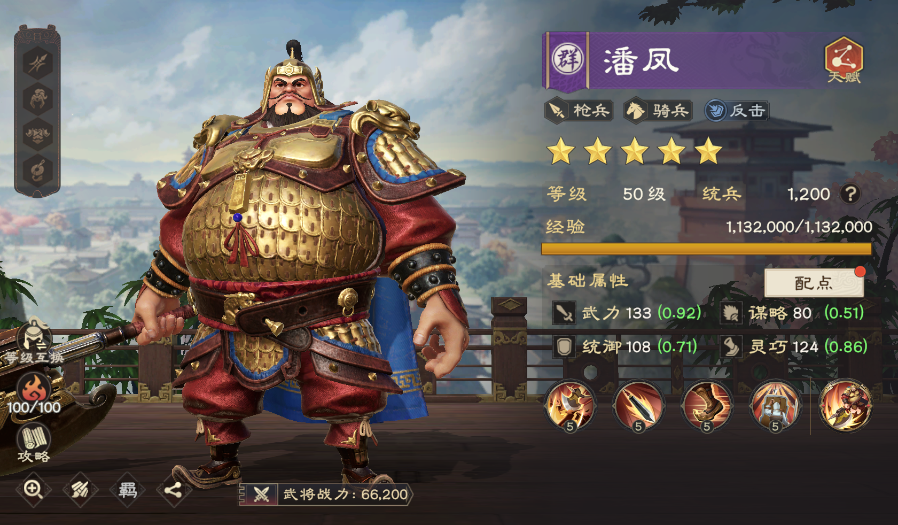
Task: Click the share icon at bottom
Action: 173,489
